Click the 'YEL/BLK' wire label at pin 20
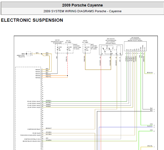 click(48, 106)
